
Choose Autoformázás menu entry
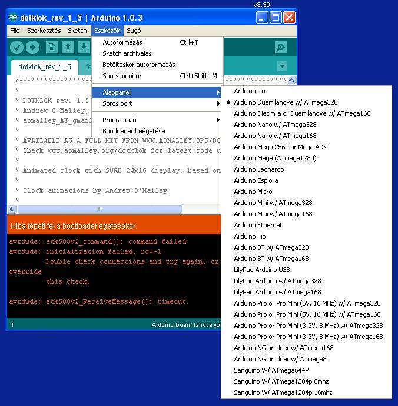(x=157, y=42)
